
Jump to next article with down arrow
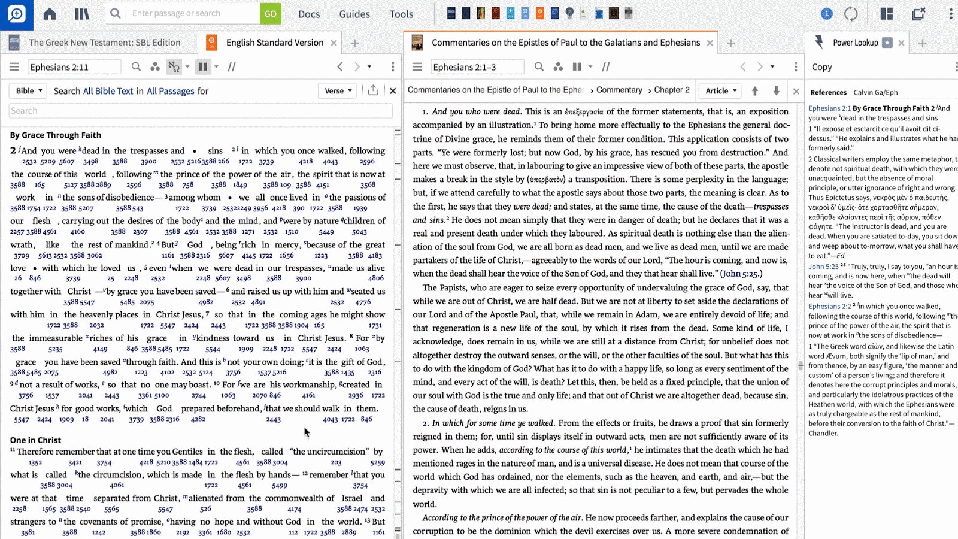click(x=776, y=91)
